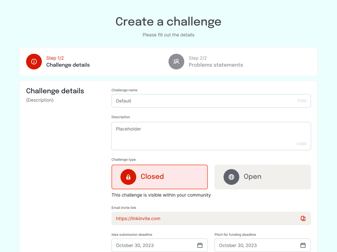Viewport: 337px width, 252px height.
Task: Click the globe icon on the Open card
Action: (231, 177)
